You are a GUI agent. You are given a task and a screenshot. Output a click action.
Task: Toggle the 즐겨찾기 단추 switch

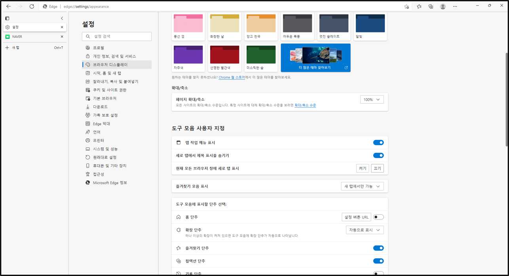(378, 248)
